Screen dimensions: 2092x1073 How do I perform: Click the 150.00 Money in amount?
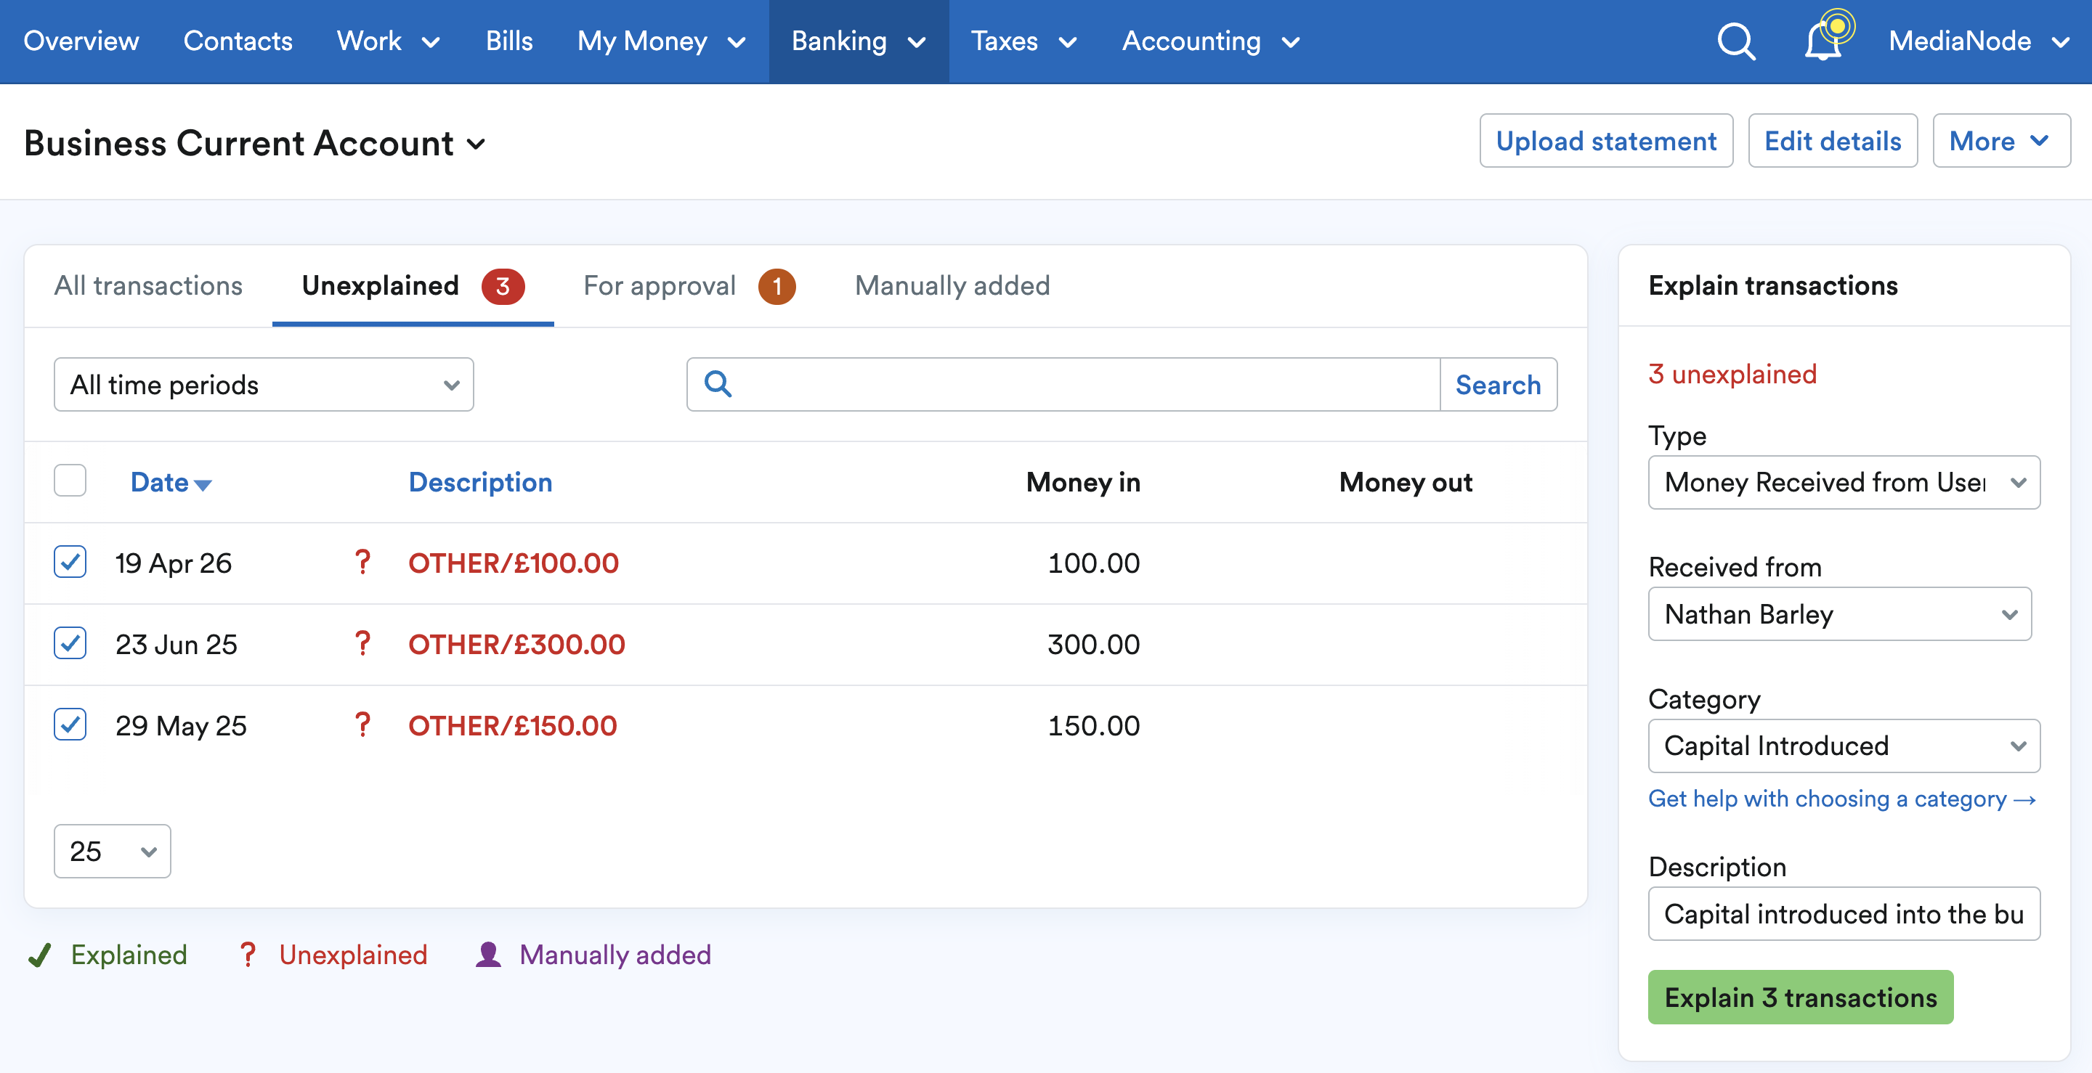click(x=1093, y=725)
